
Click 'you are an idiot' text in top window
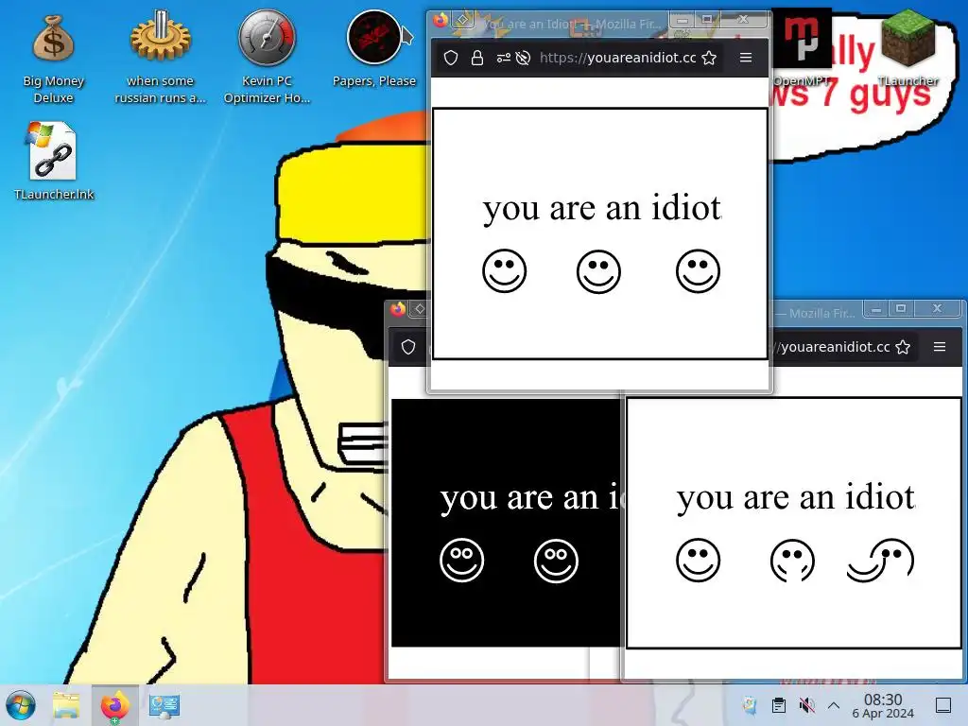coord(602,209)
